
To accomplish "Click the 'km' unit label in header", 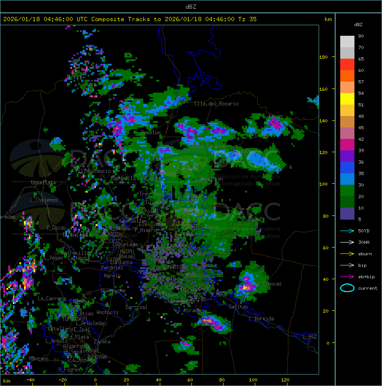I will [328, 19].
